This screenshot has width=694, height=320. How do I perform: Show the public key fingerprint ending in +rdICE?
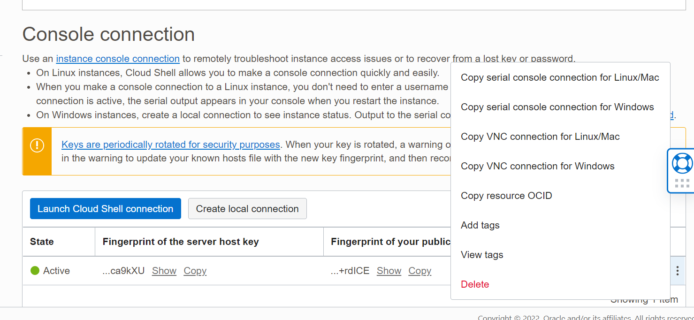(x=389, y=271)
